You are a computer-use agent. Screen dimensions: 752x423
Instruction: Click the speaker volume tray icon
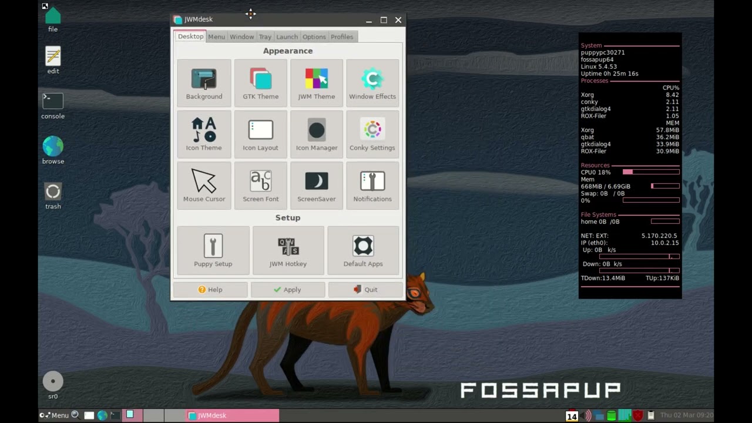point(587,416)
